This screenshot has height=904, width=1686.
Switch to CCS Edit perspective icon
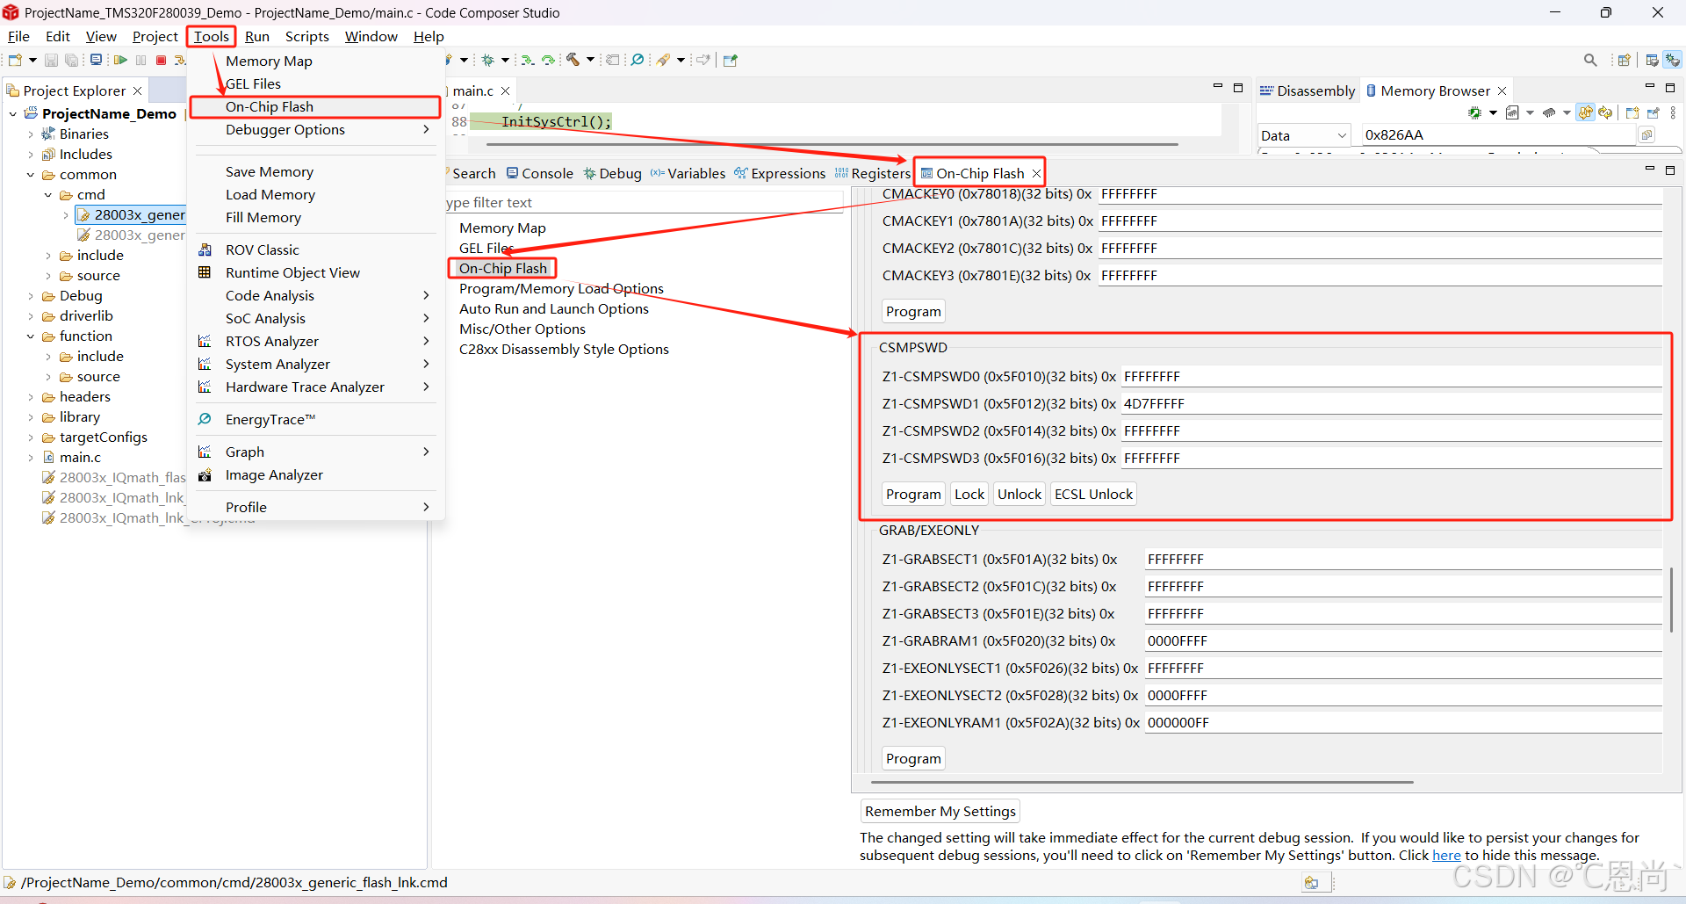pyautogui.click(x=1653, y=60)
